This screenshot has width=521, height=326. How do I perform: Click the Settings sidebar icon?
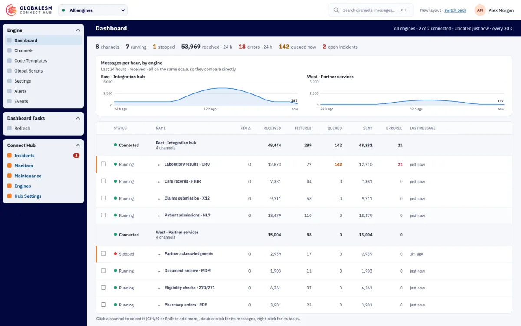tap(10, 81)
